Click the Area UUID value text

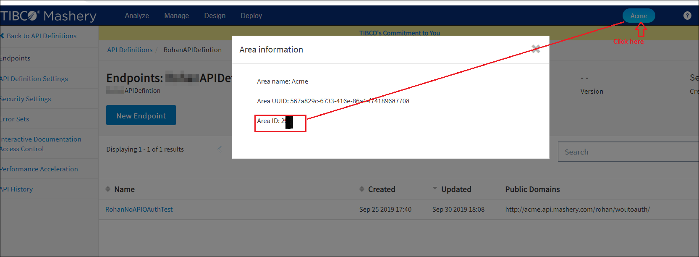(x=350, y=101)
